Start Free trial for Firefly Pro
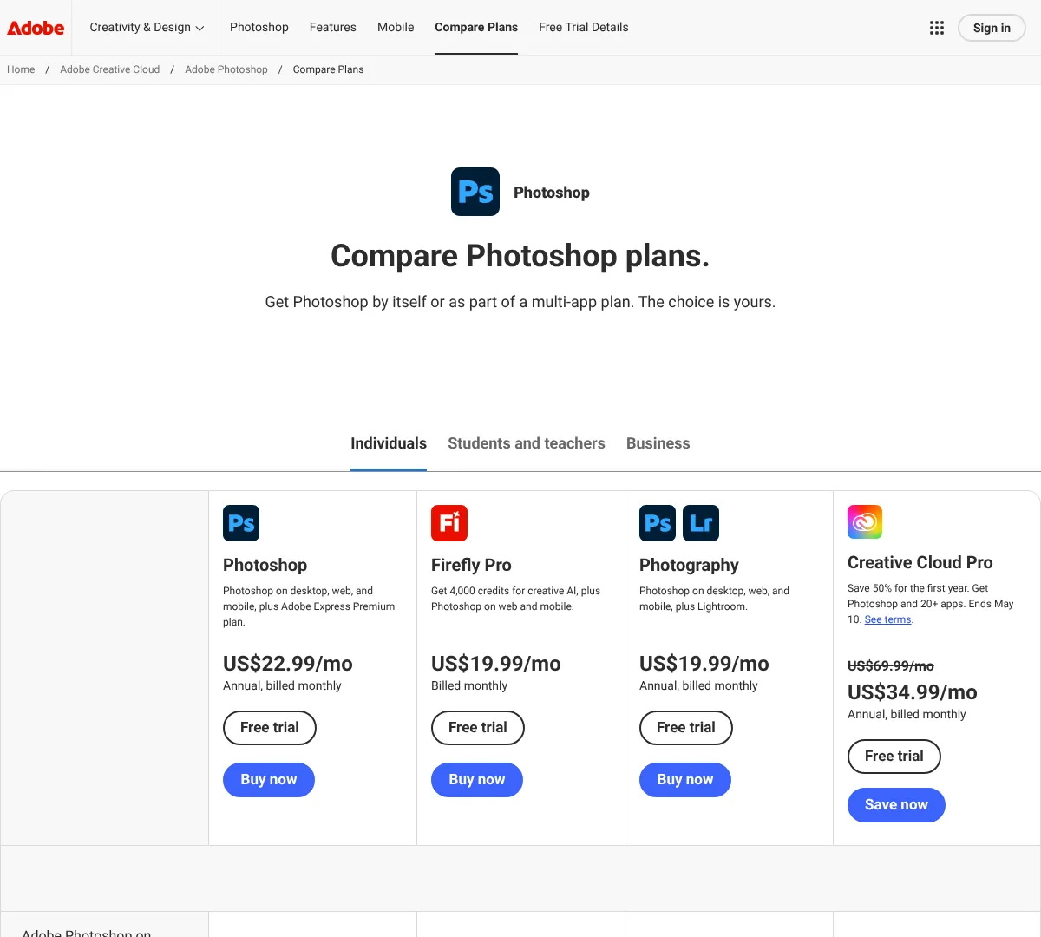The image size is (1041, 937). pyautogui.click(x=478, y=728)
